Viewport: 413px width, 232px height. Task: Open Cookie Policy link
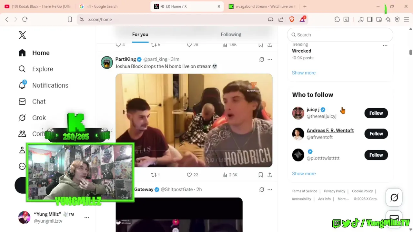coord(362,191)
